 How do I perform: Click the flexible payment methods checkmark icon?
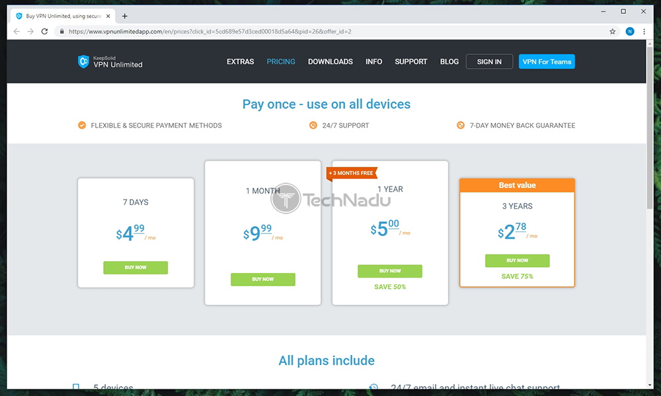pos(82,125)
